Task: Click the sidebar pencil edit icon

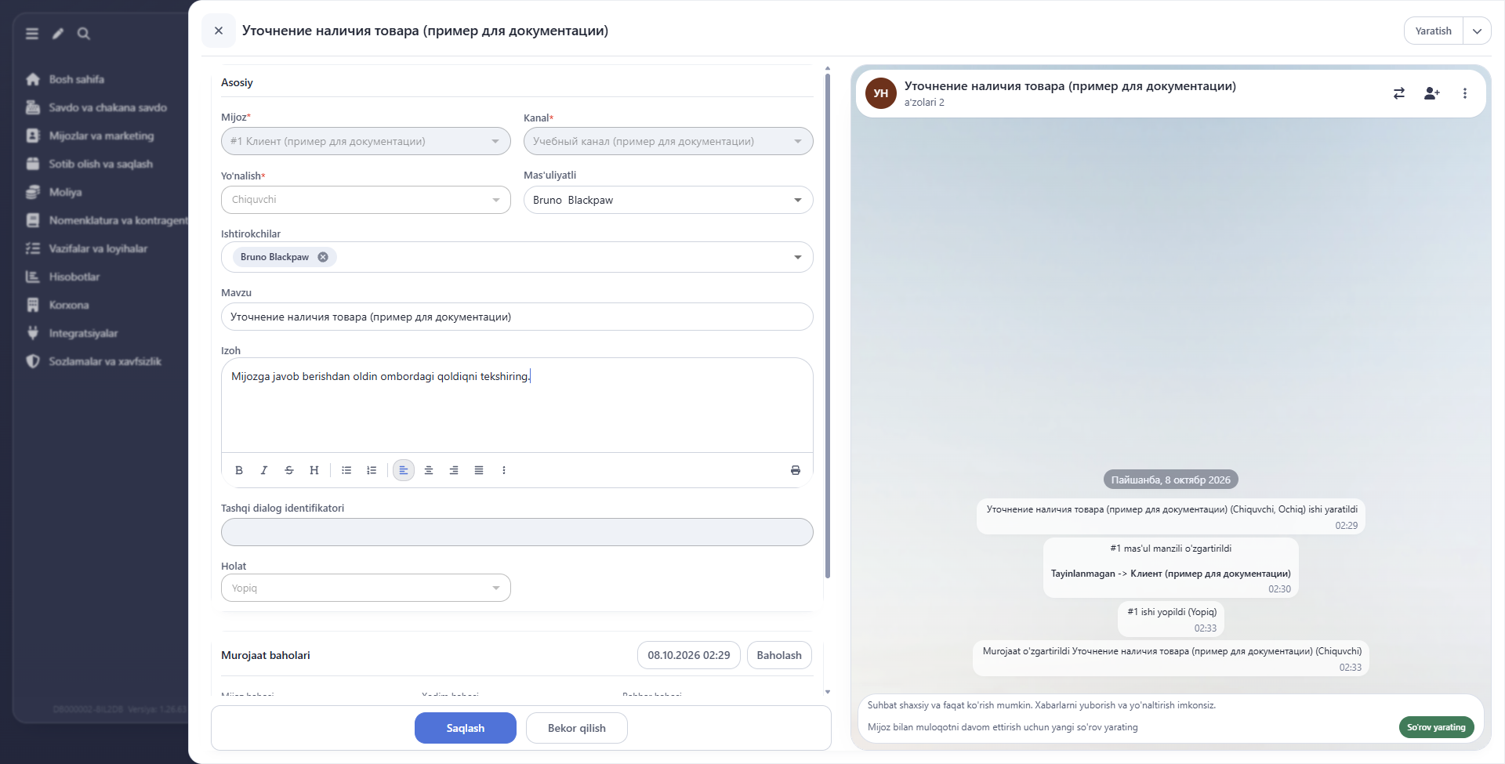Action: [x=58, y=34]
